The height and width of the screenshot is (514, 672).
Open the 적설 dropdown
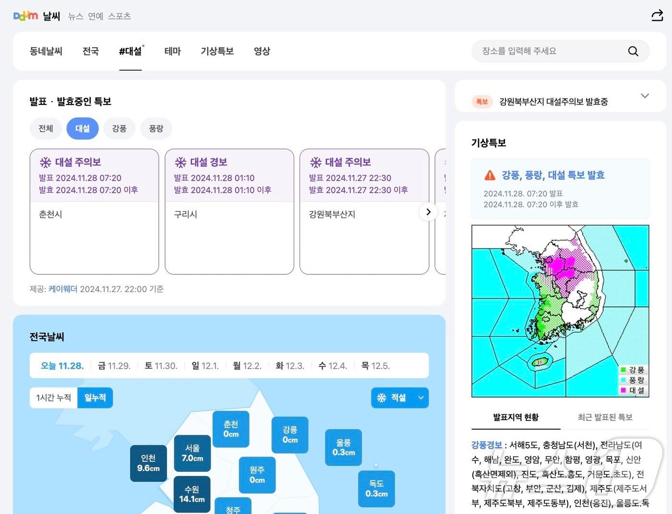click(420, 397)
